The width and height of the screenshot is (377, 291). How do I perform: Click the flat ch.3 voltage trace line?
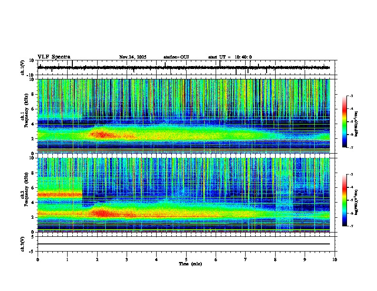pos(184,244)
